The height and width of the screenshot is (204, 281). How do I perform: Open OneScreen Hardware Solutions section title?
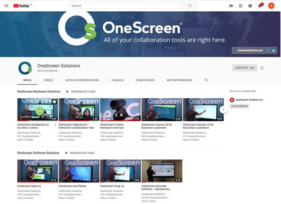(x=39, y=91)
